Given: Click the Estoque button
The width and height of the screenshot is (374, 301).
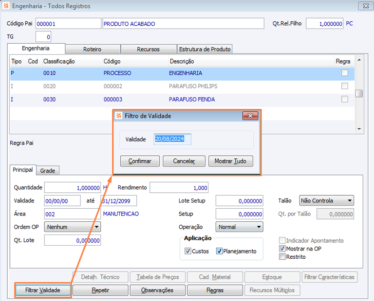Looking at the screenshot, I should pos(272,277).
